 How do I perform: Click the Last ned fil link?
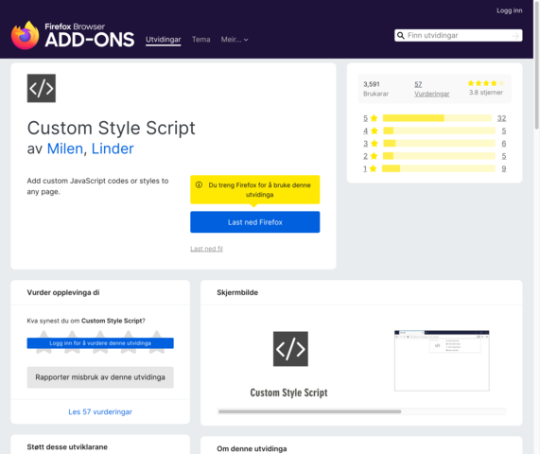206,249
